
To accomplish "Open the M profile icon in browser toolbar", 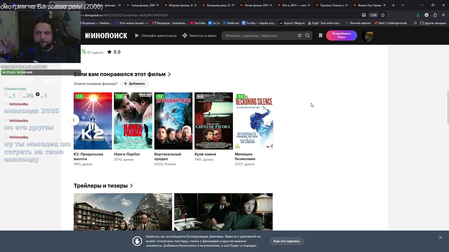I will pos(427,15).
